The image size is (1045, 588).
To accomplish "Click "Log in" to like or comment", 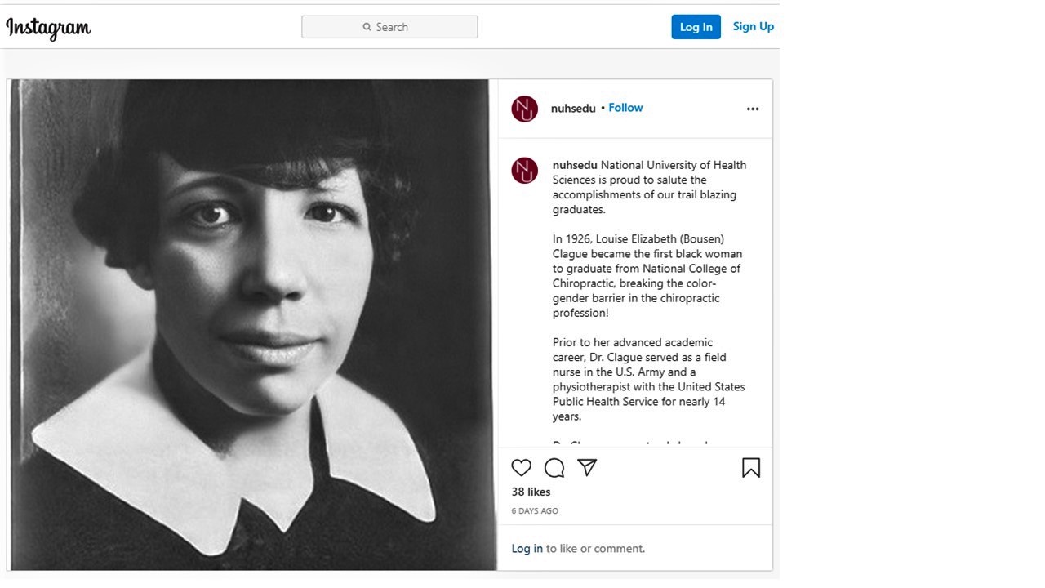I will pos(527,549).
